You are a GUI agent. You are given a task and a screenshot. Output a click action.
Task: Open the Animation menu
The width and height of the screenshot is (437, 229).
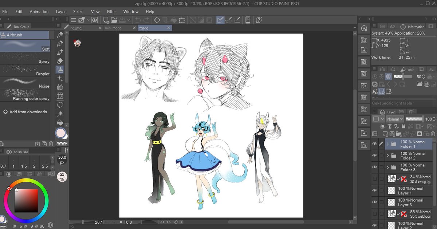(x=39, y=12)
